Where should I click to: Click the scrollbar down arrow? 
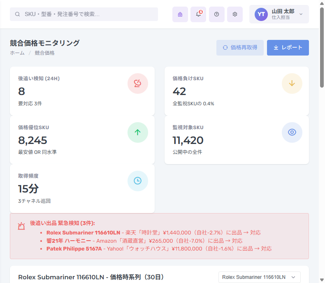coord(322,280)
